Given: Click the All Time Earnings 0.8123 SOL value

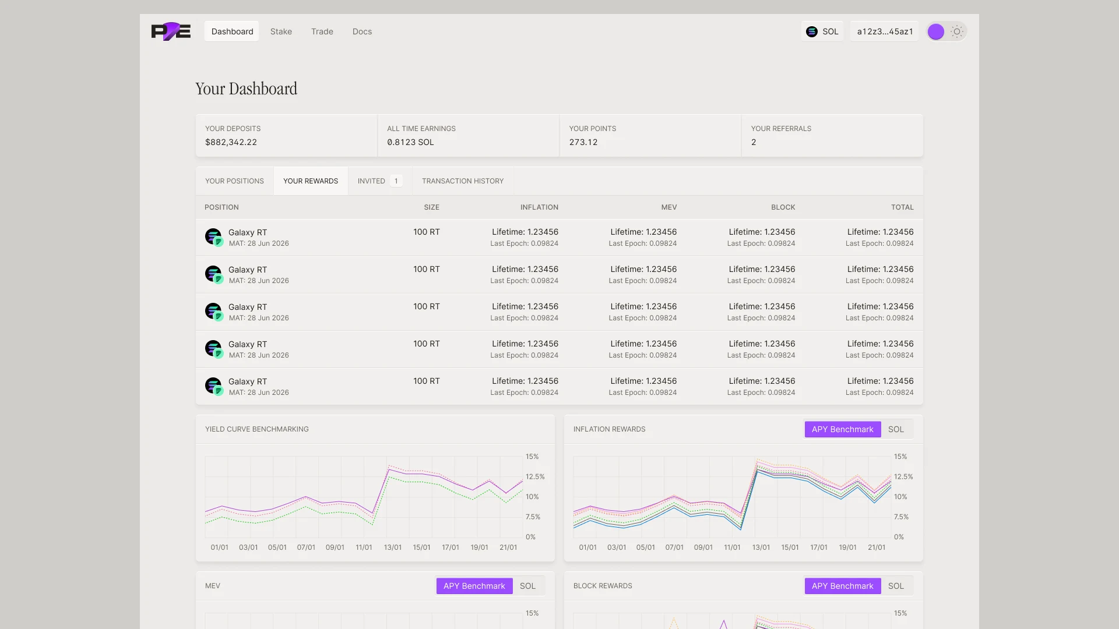Looking at the screenshot, I should 410,142.
